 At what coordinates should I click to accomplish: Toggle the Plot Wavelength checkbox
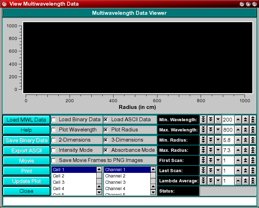point(54,130)
